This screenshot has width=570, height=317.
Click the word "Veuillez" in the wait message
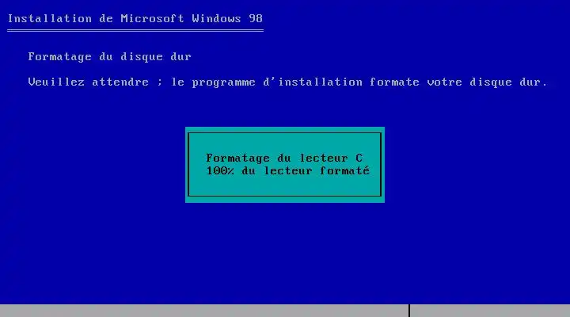56,82
